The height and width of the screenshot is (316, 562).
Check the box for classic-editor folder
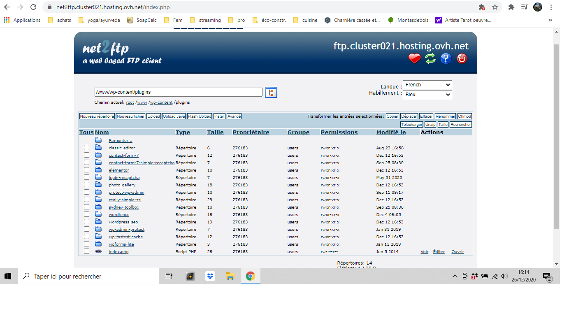(x=86, y=148)
